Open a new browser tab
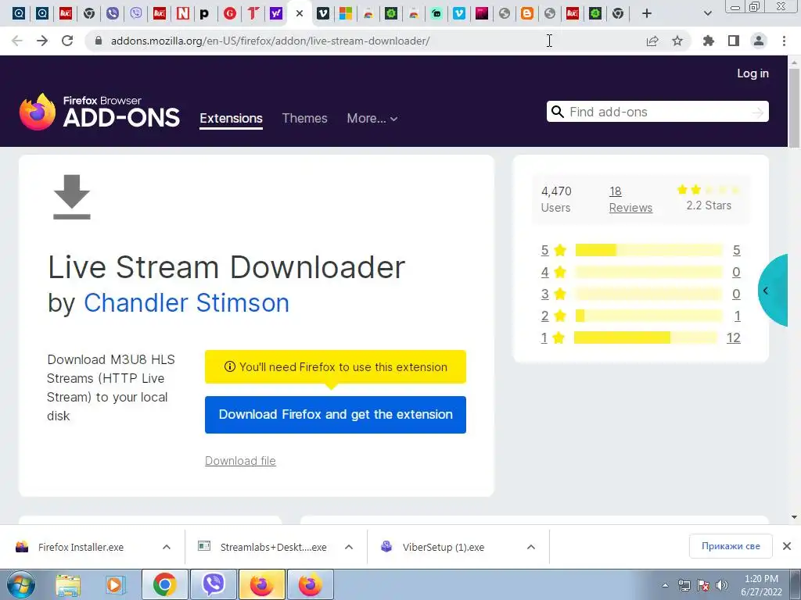The image size is (801, 600). pos(647,14)
